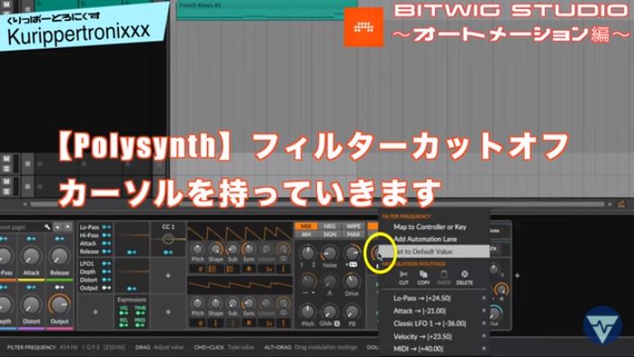Click Depth modulation routing arrow icon in list
This screenshot has width=634, height=357.
107,271
